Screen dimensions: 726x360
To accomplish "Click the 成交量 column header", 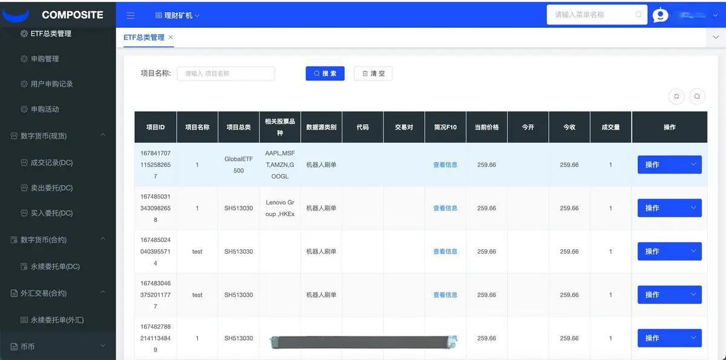I will 610,127.
